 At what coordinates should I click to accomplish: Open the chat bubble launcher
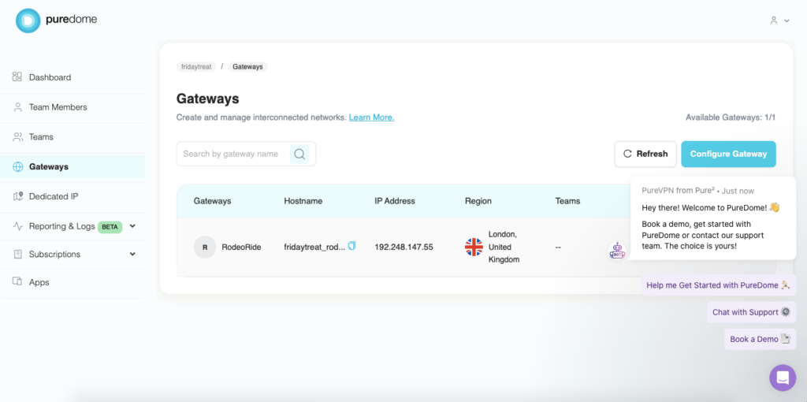(782, 378)
